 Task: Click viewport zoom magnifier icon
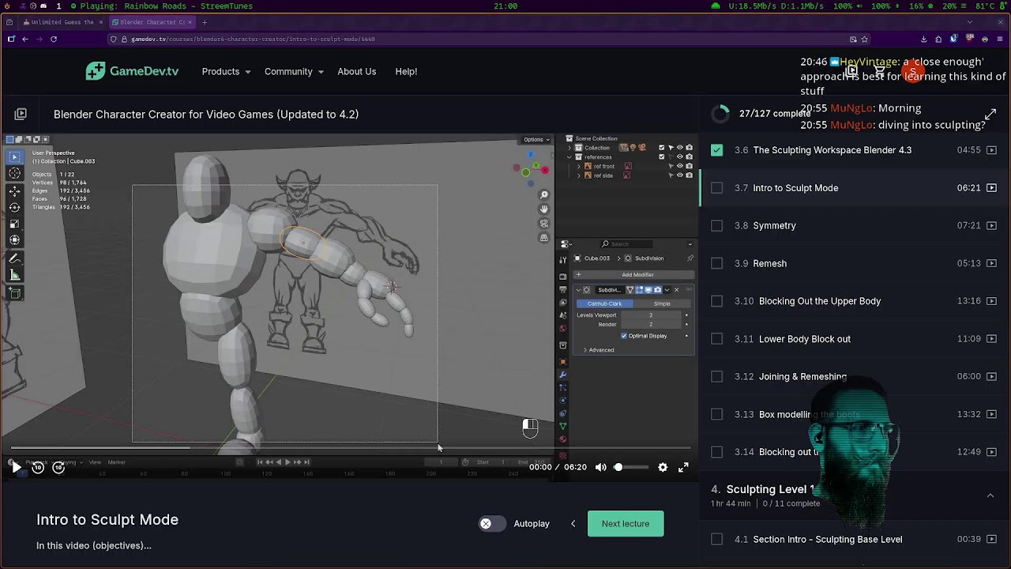click(544, 195)
